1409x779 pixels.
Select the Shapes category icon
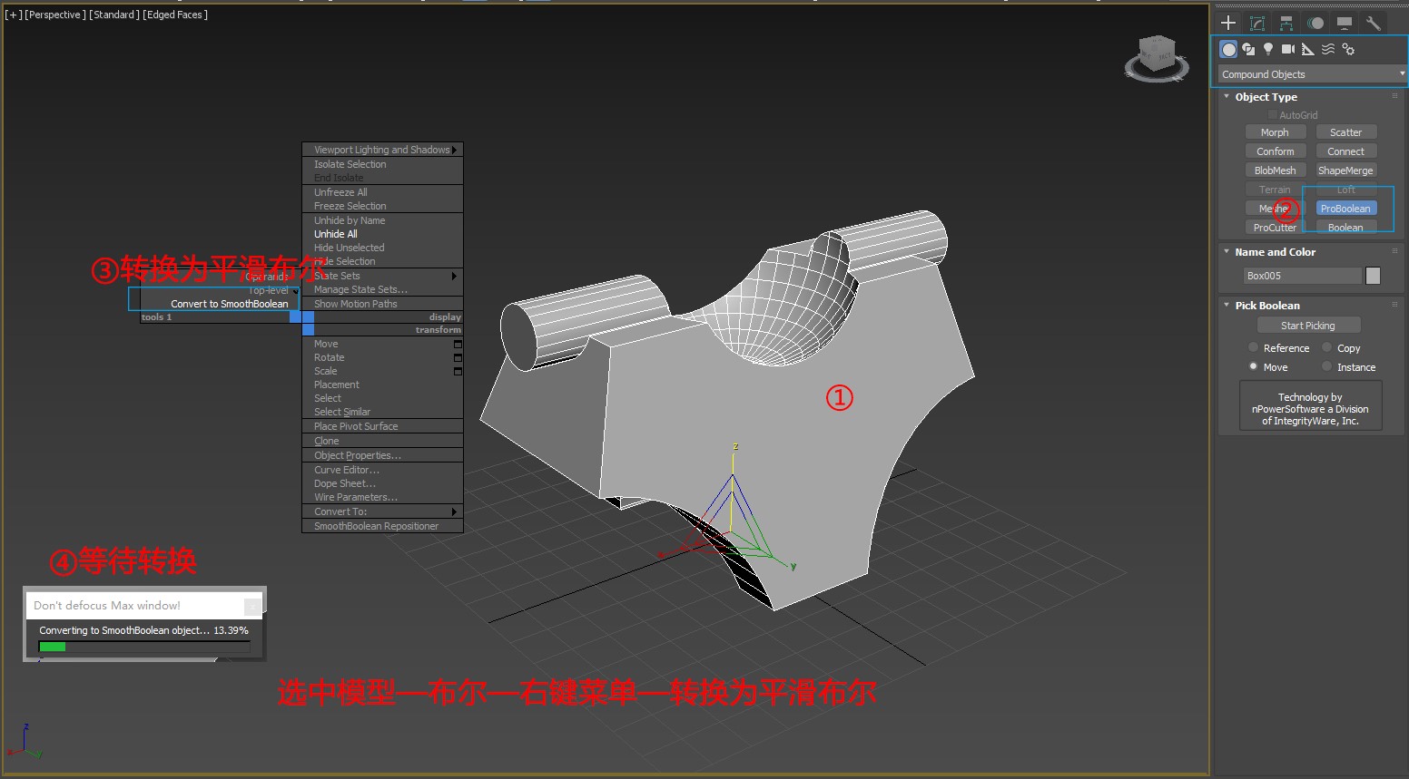pyautogui.click(x=1248, y=49)
